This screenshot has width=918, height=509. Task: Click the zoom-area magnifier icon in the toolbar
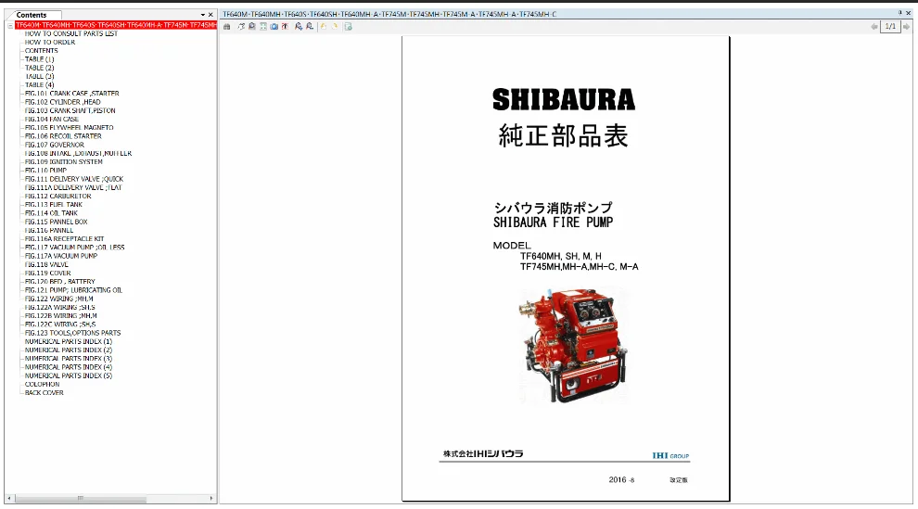click(251, 26)
